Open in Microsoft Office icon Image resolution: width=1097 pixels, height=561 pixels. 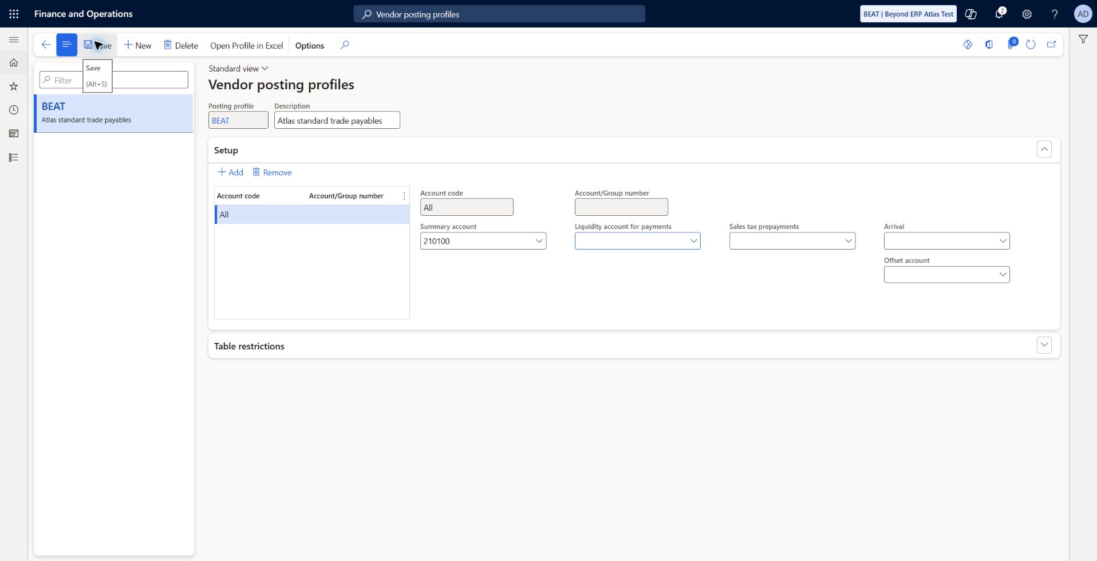[x=989, y=45]
